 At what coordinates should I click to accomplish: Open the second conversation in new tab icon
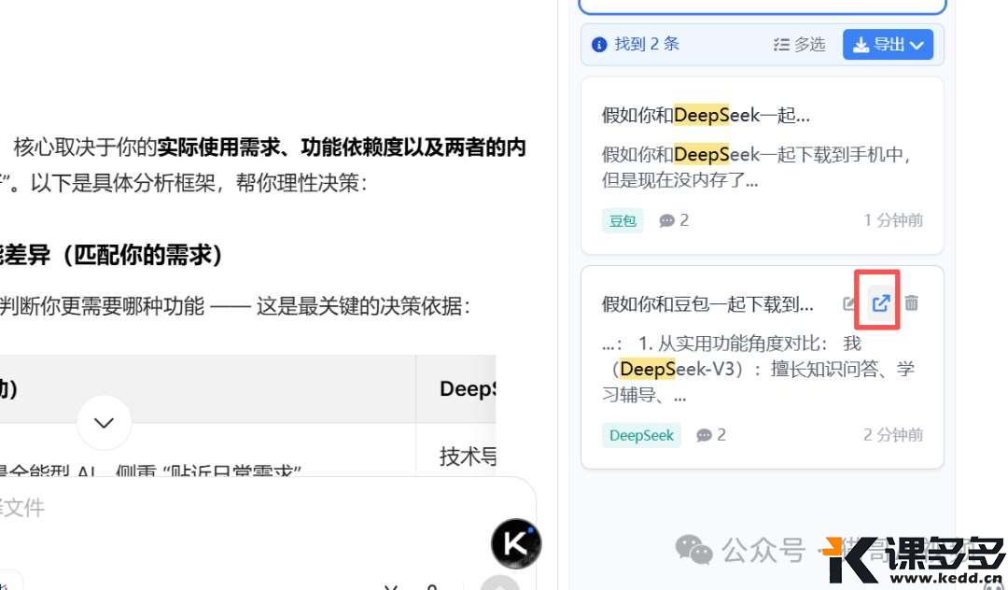[880, 303]
